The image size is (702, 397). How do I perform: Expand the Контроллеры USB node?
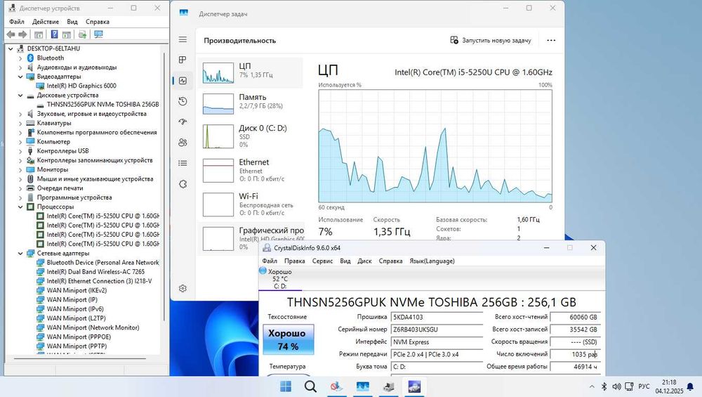point(20,151)
